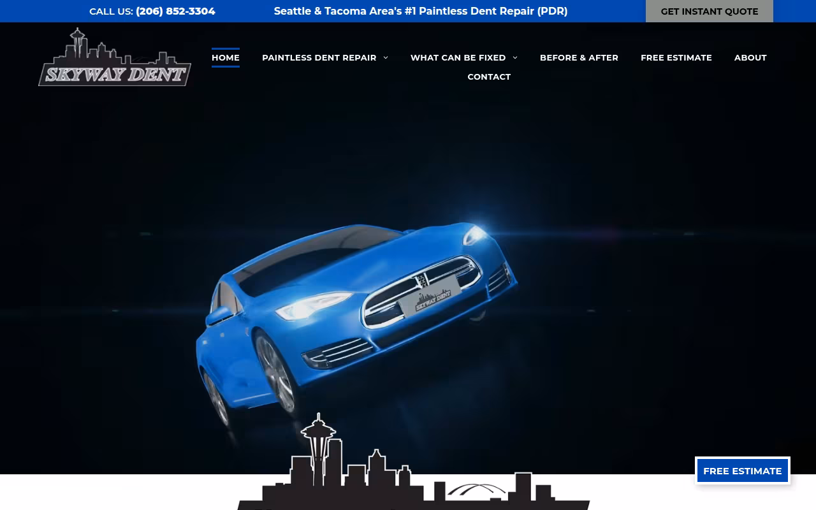The image size is (816, 510).
Task: Open the Paintless Dent Repair menu
Action: (x=319, y=57)
